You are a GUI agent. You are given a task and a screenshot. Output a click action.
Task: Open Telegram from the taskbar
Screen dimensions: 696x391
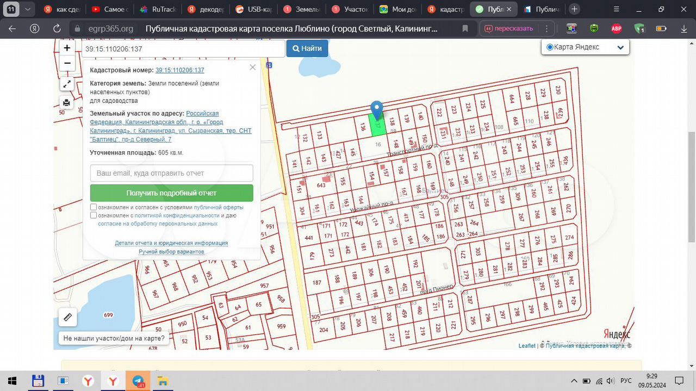click(x=138, y=381)
